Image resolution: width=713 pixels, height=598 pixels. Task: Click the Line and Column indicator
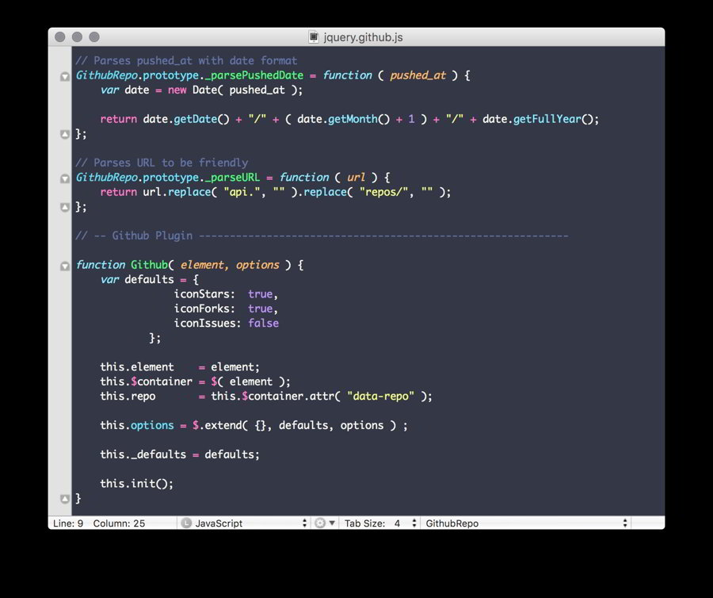click(99, 523)
